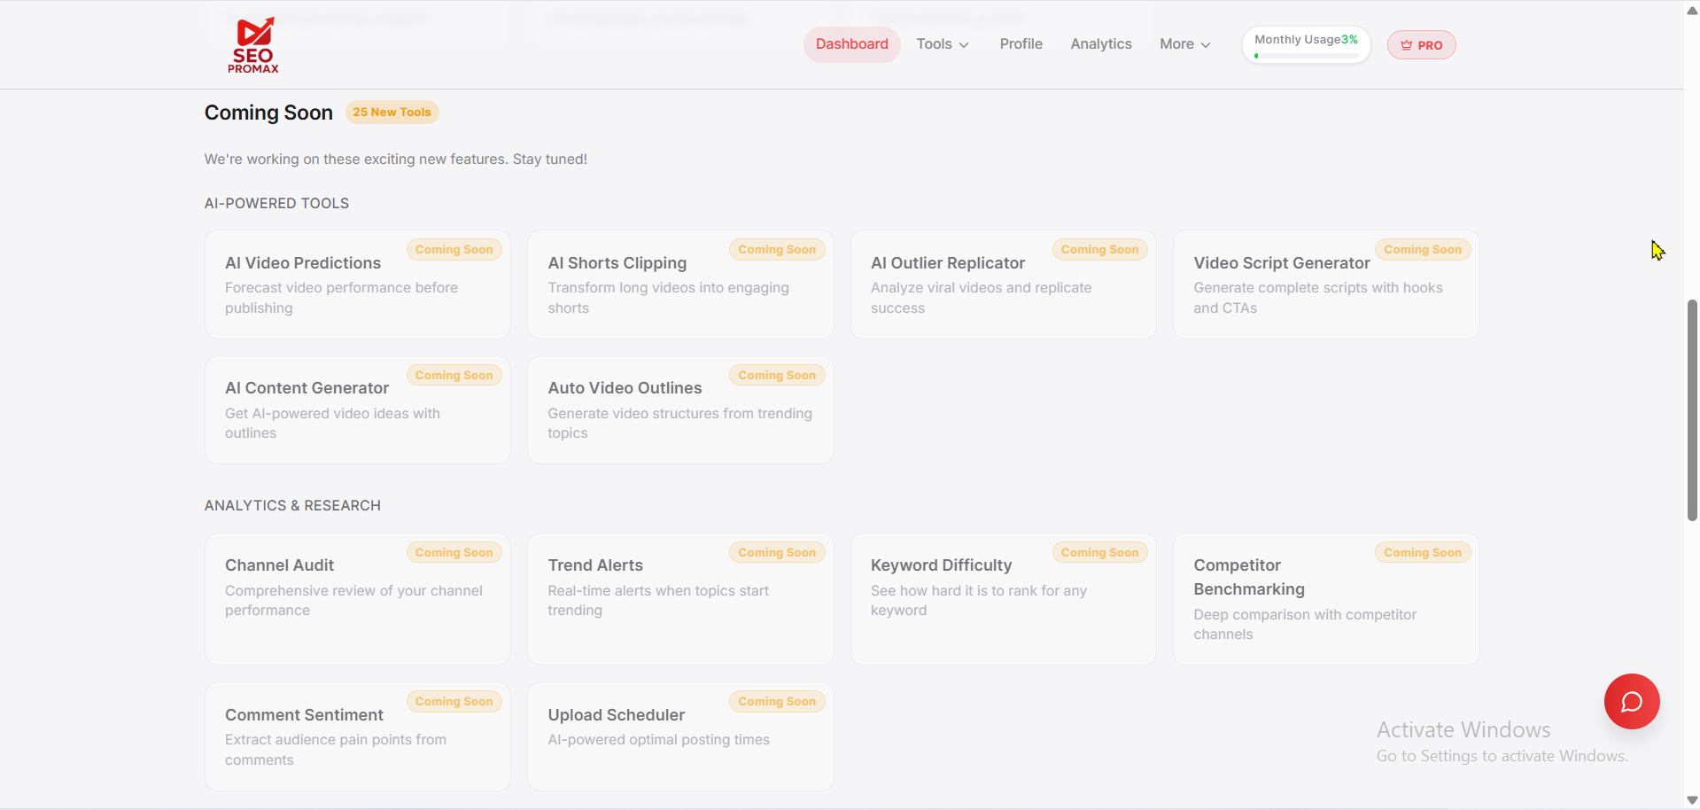Click the SEO PROMAX logo

253,44
